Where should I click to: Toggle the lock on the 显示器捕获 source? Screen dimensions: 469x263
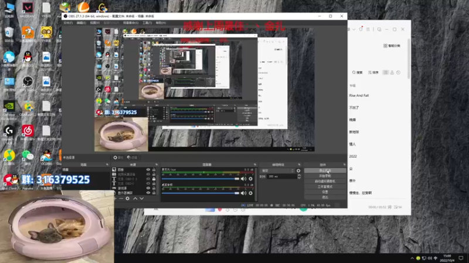click(x=154, y=193)
